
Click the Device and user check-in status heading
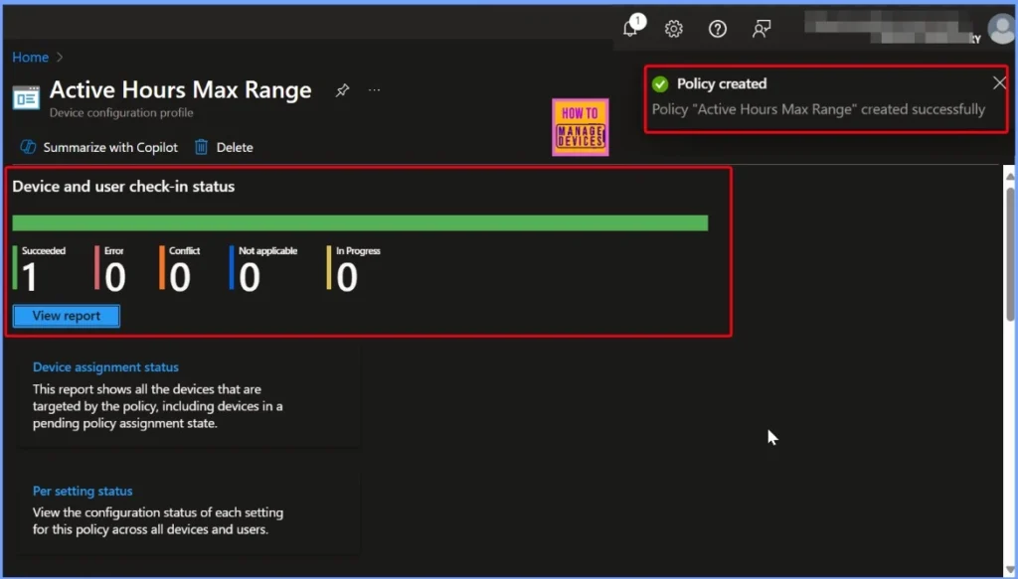(x=123, y=186)
